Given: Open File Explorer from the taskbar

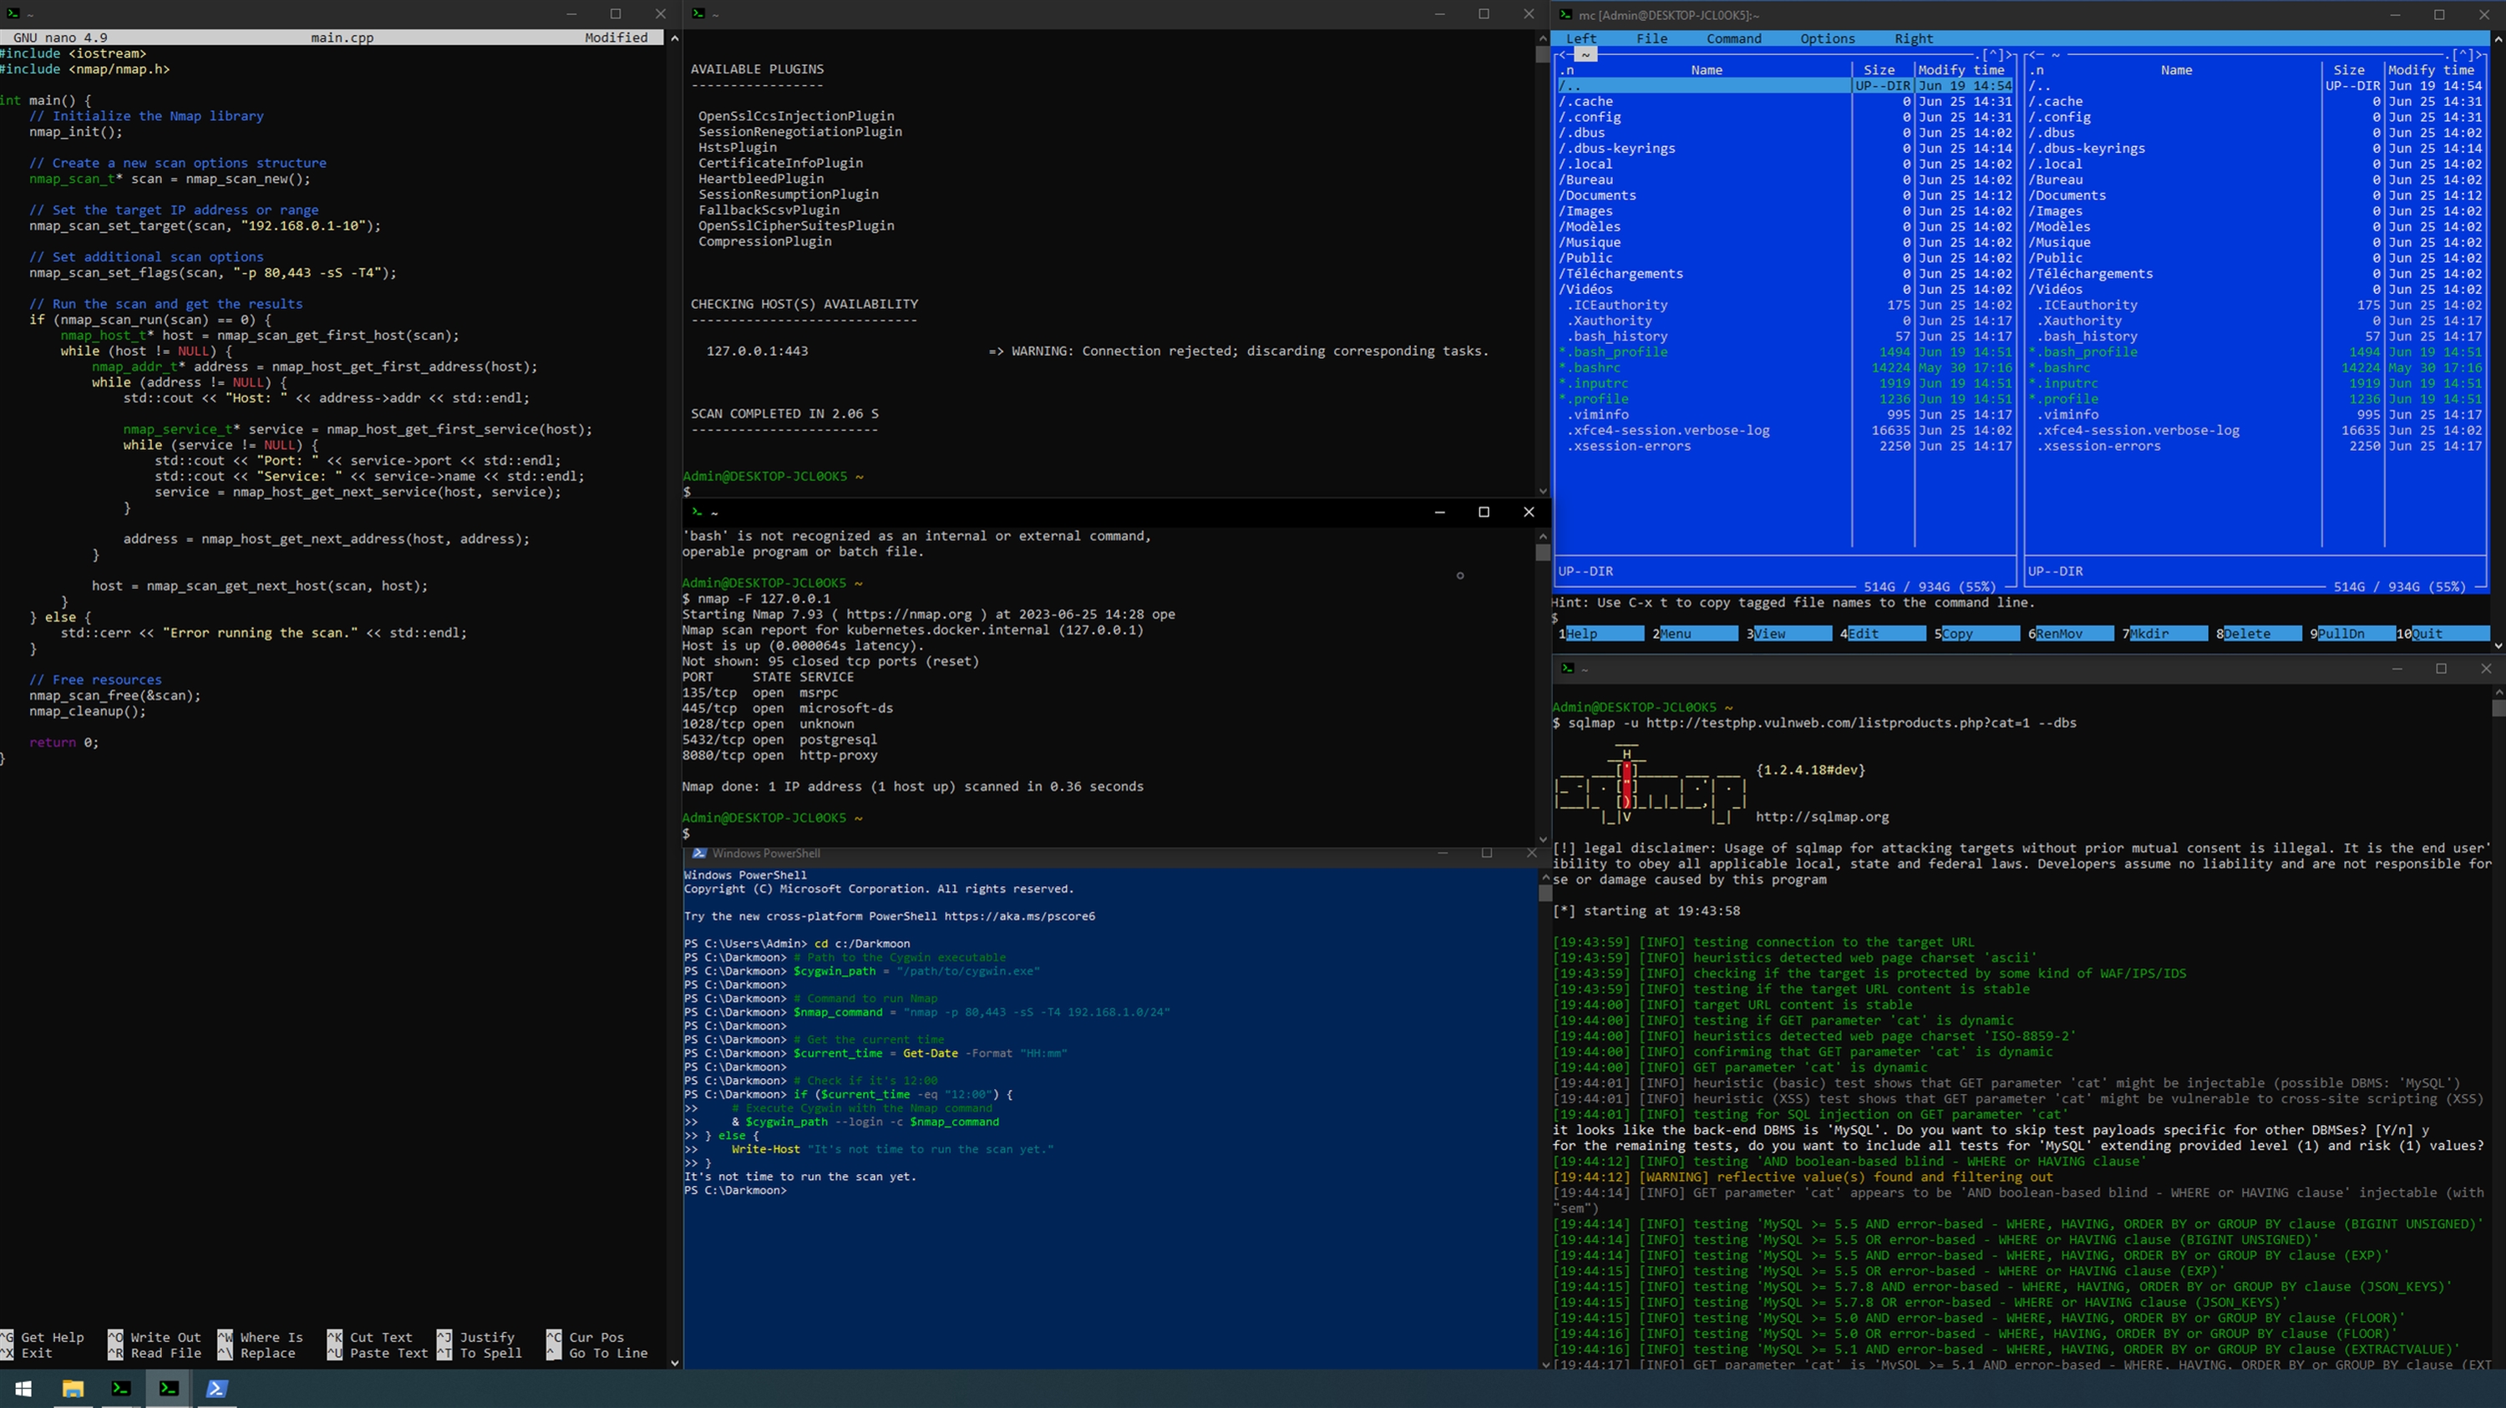Looking at the screenshot, I should pos(73,1389).
